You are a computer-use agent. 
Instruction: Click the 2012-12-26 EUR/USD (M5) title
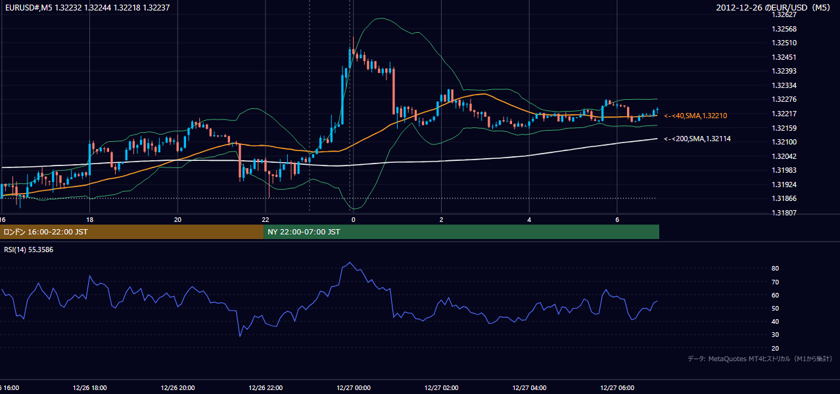tap(774, 7)
